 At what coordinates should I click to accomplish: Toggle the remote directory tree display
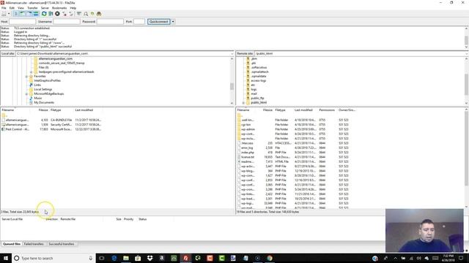click(x=29, y=14)
